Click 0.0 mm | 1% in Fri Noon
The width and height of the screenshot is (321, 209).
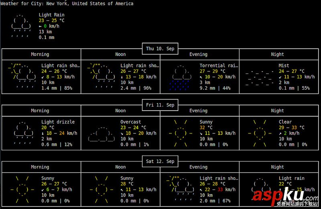[x=134, y=145]
